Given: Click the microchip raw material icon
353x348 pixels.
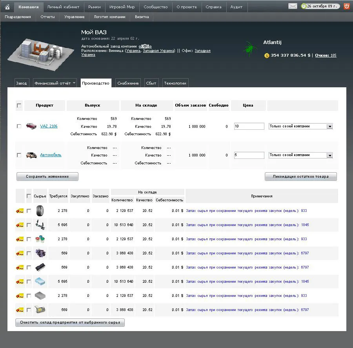Looking at the screenshot, I should point(40,267).
